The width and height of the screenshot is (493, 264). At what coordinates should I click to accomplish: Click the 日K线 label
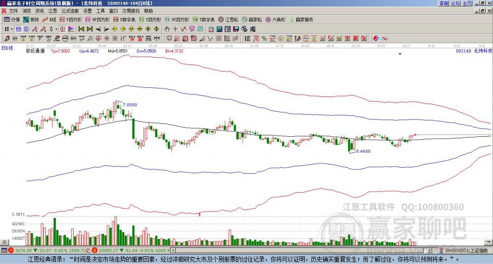pyautogui.click(x=7, y=48)
